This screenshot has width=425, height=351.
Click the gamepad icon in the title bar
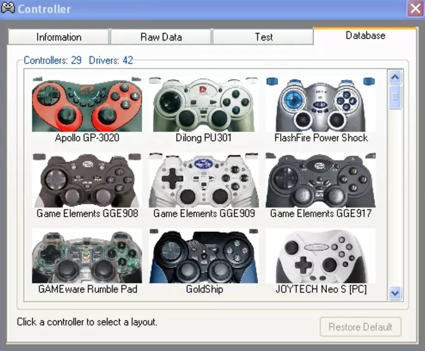coord(8,8)
